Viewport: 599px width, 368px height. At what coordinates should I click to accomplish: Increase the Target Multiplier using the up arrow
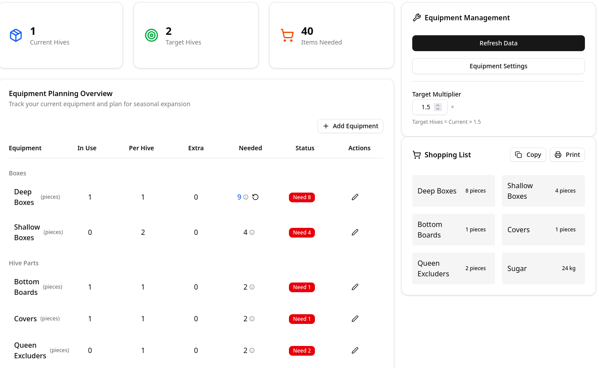437,105
